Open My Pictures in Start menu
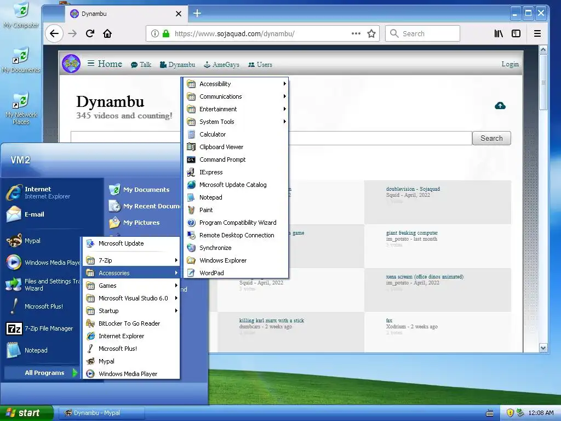561x421 pixels. click(143, 223)
